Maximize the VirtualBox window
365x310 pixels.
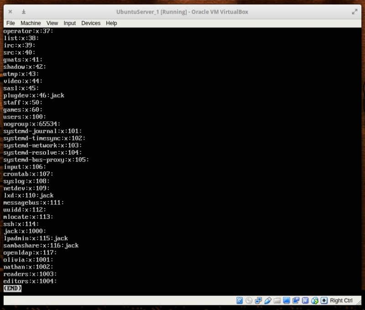(355, 12)
